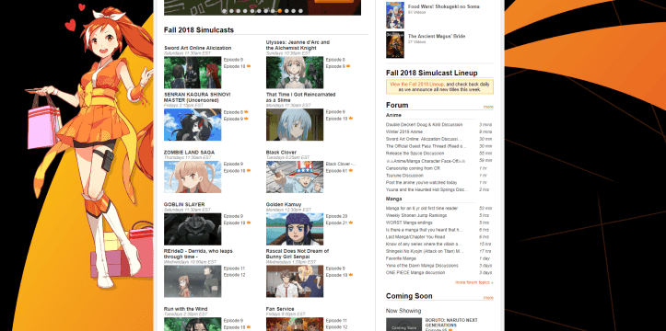Open the Winter 2019 Anime forum topic
The image size is (666, 331).
coord(404,131)
